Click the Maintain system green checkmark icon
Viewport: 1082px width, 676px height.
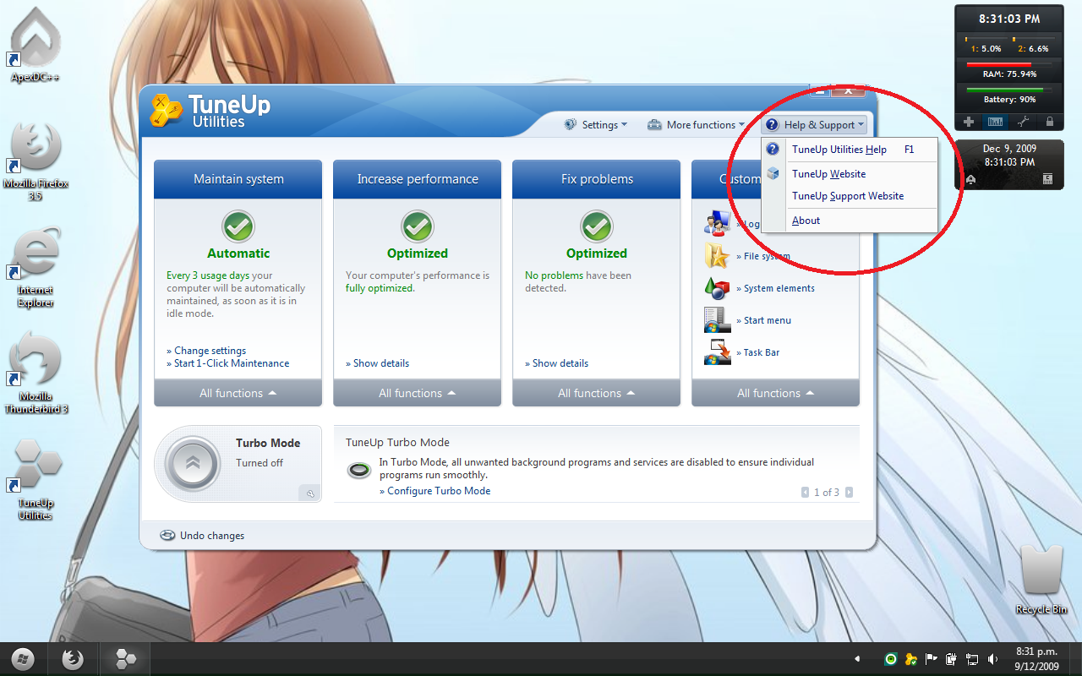[x=238, y=226]
